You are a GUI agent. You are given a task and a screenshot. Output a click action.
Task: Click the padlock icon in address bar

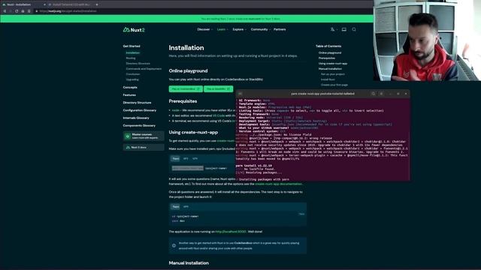tap(37, 11)
